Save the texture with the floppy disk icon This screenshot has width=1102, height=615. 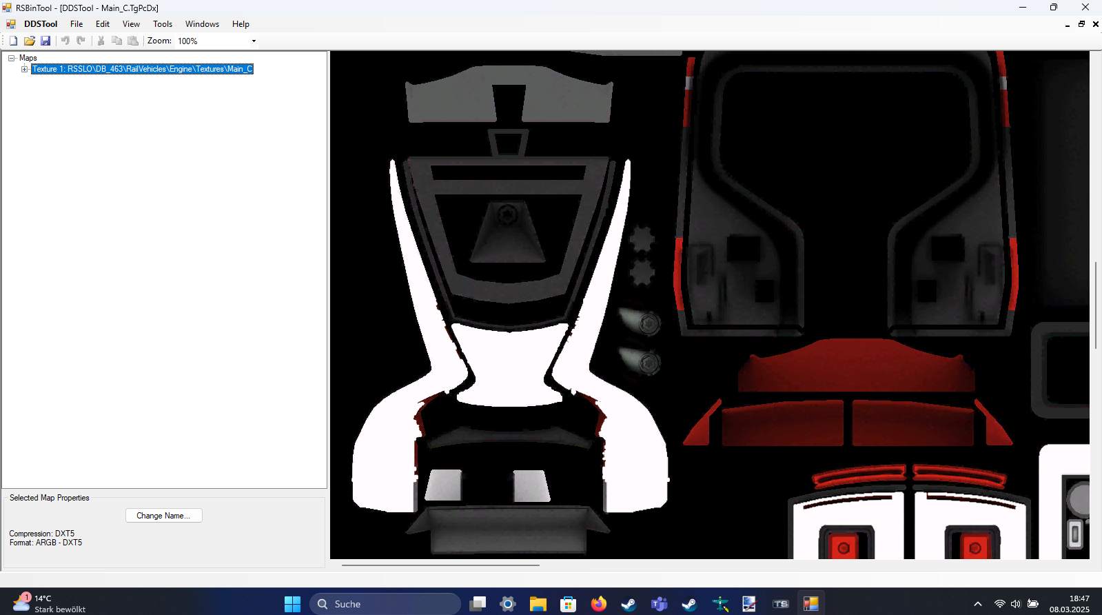point(45,41)
